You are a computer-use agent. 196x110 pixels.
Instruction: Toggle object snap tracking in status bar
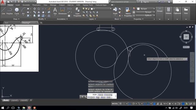[x=145, y=104]
